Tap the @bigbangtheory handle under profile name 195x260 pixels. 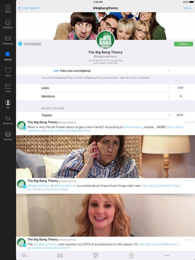[x=105, y=56]
